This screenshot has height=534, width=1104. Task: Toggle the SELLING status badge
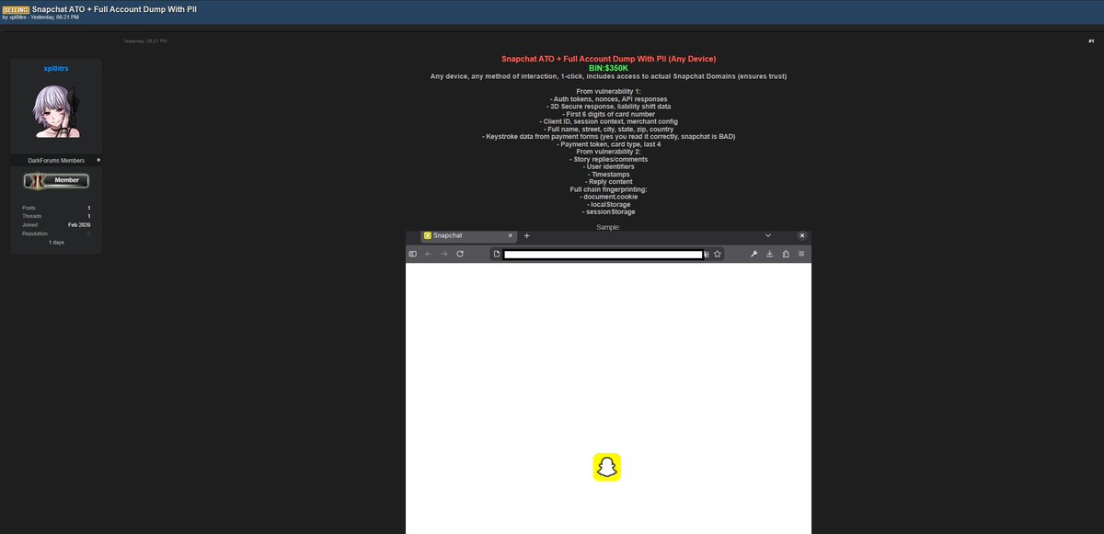coord(14,9)
